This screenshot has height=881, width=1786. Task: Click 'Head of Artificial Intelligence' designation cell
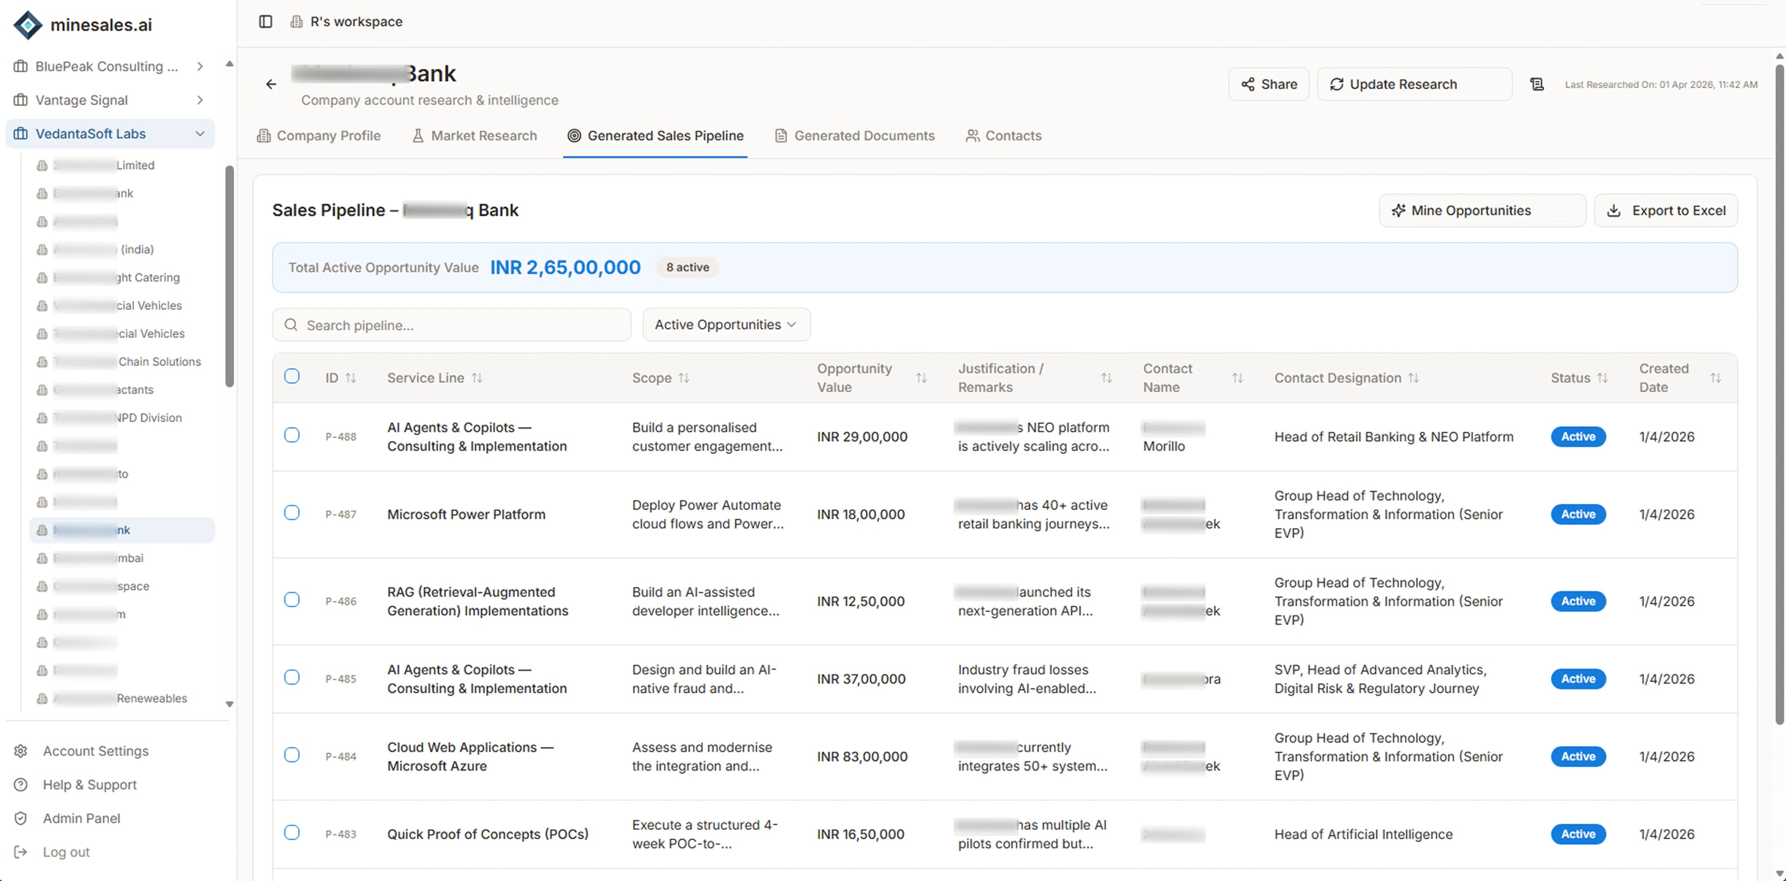[x=1363, y=834]
